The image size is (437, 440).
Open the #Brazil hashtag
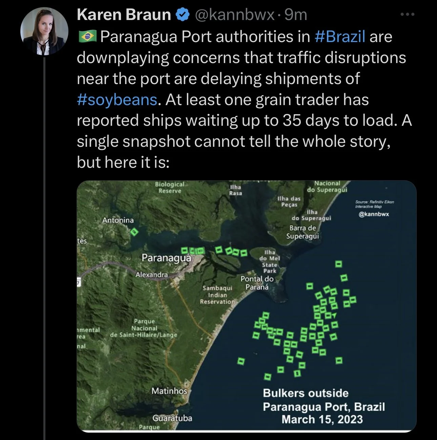tap(340, 36)
